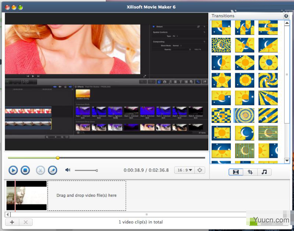
Task: Click the Transitions scrollbar down arrow
Action: [287, 161]
